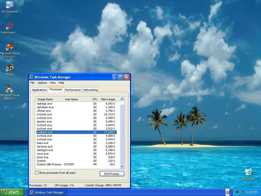Sort by the Image Name column header
The width and height of the screenshot is (261, 196).
49,99
